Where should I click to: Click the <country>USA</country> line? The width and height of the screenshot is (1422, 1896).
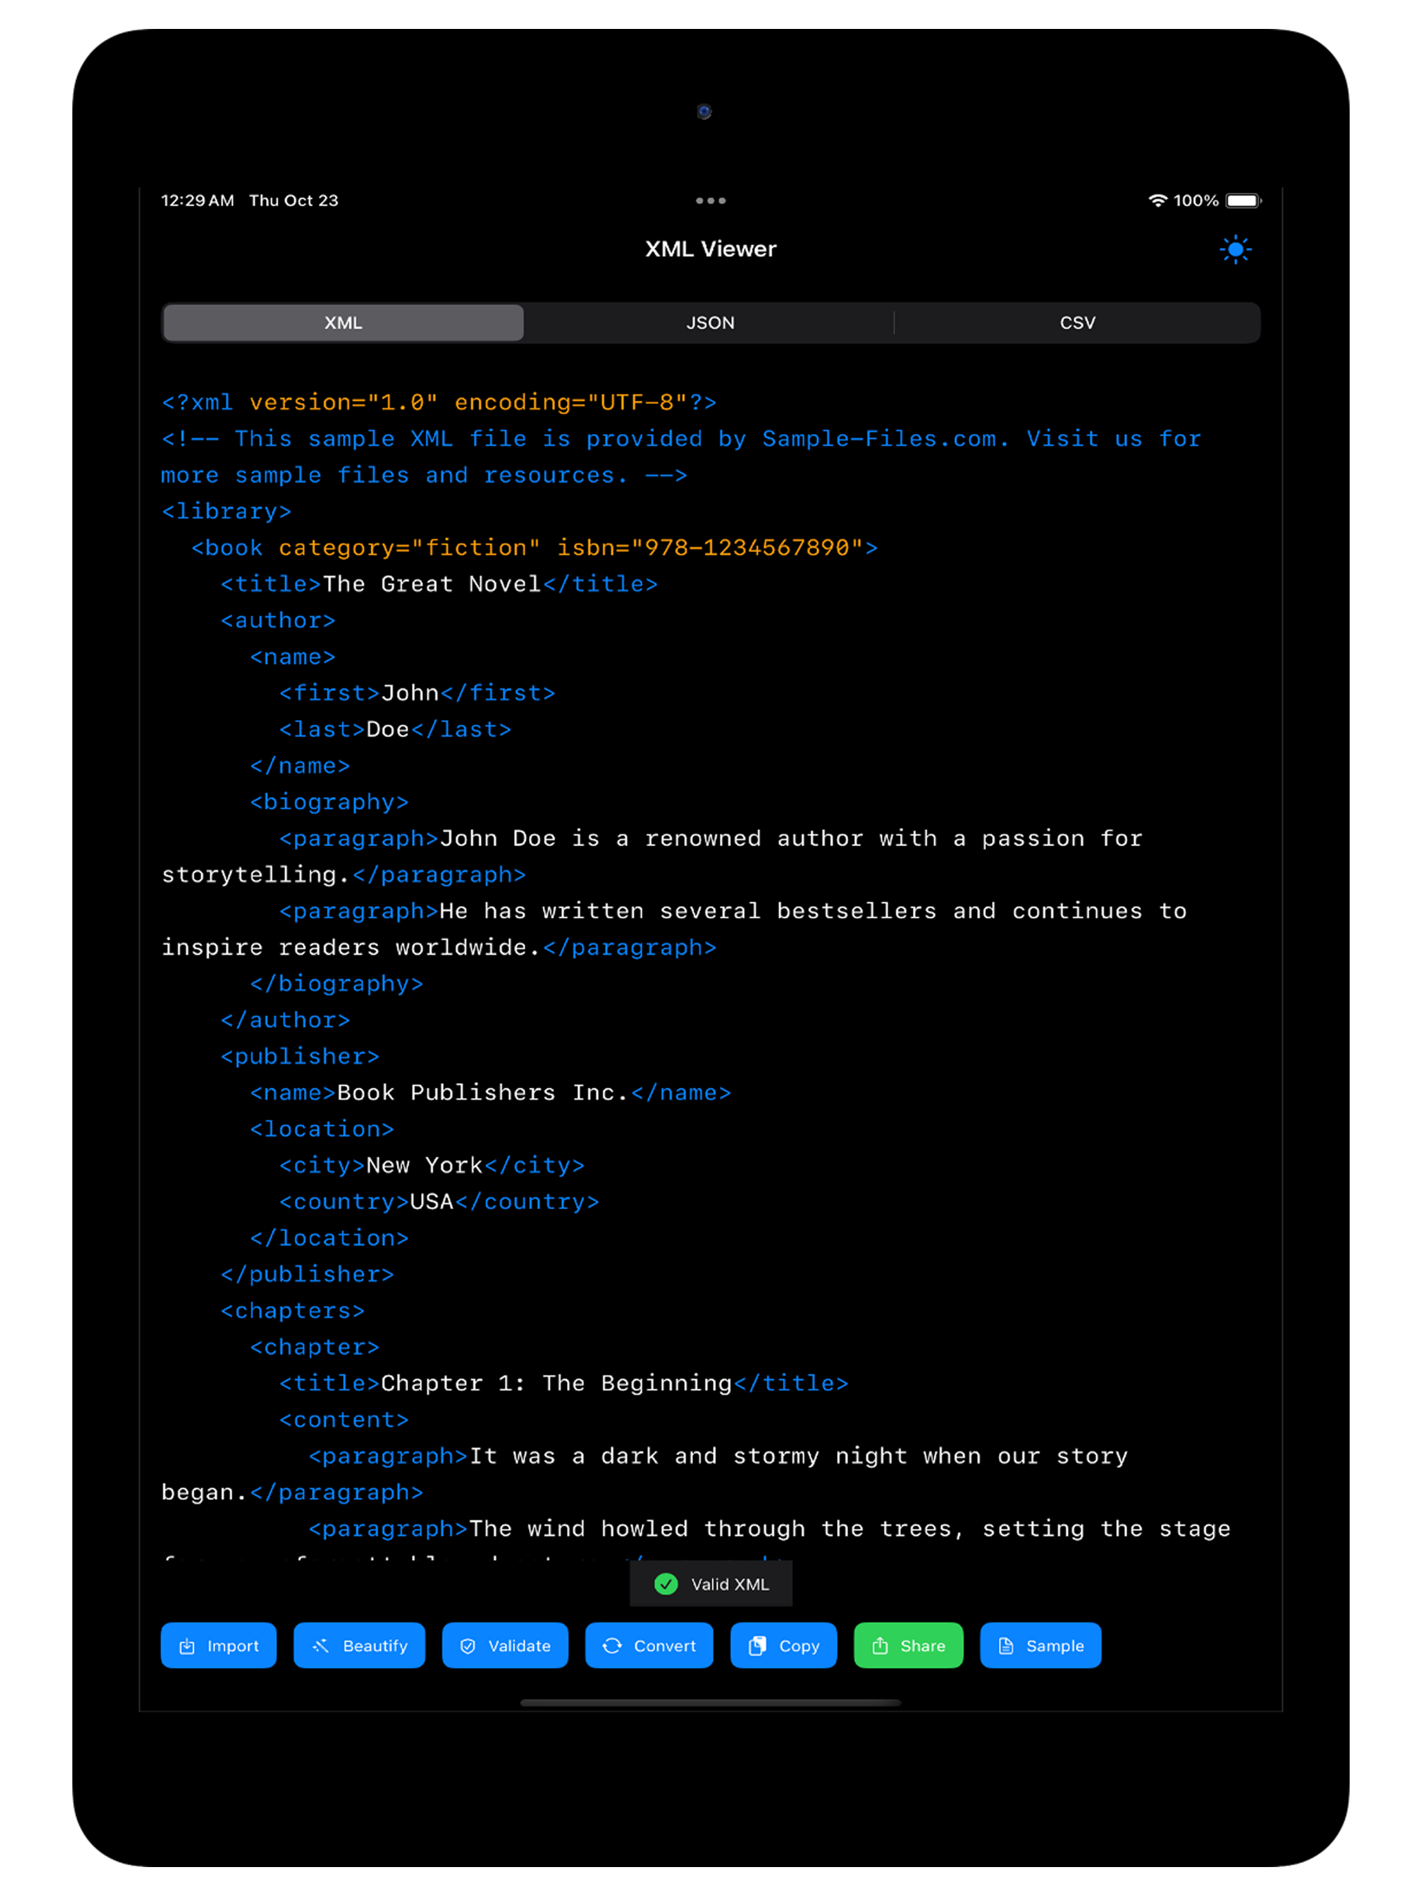coord(439,1202)
